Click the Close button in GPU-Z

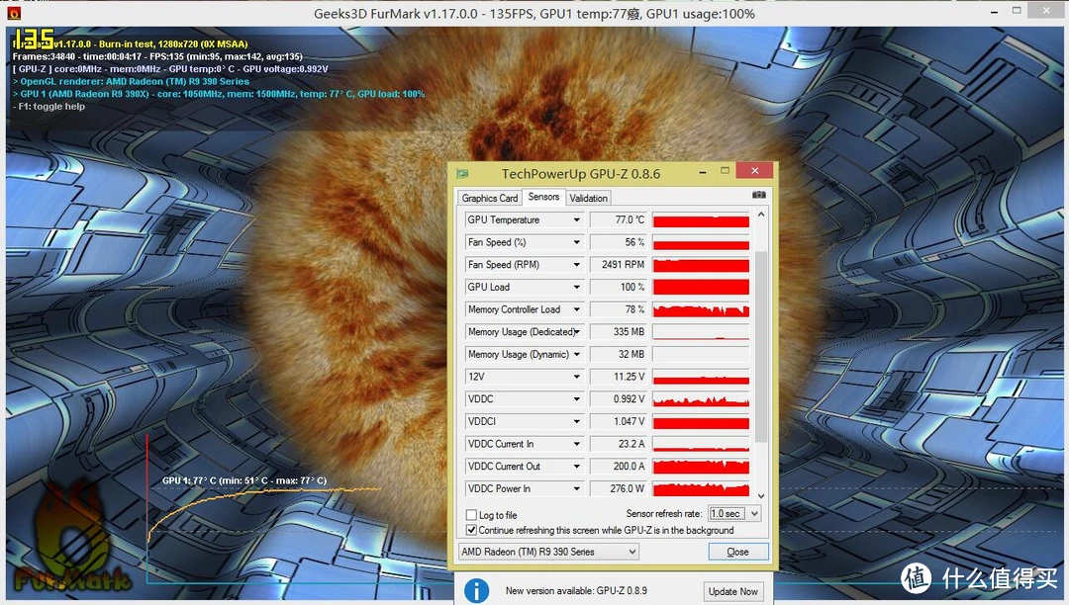pos(737,552)
